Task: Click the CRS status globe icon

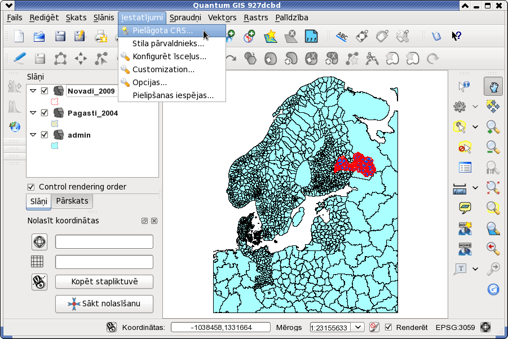Action: [x=485, y=327]
